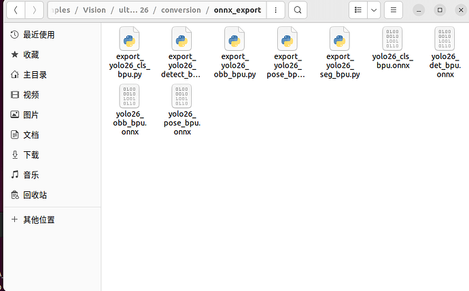Screen dimensions: 469x291
Task: Go to the 'ult… 26' folder in path bar
Action: tap(133, 10)
